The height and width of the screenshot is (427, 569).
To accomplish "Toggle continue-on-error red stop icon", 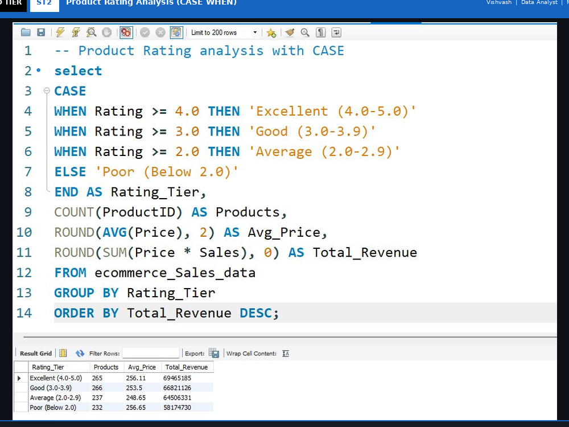I will 126,32.
